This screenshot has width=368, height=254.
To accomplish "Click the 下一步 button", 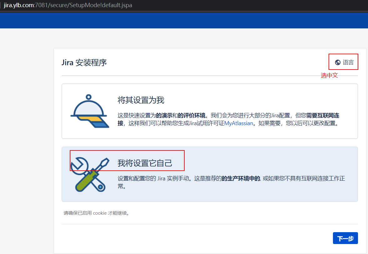I will 345,238.
